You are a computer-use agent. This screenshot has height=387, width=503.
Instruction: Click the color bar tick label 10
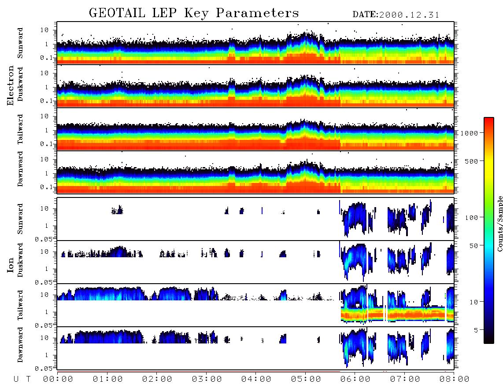pos(473,302)
